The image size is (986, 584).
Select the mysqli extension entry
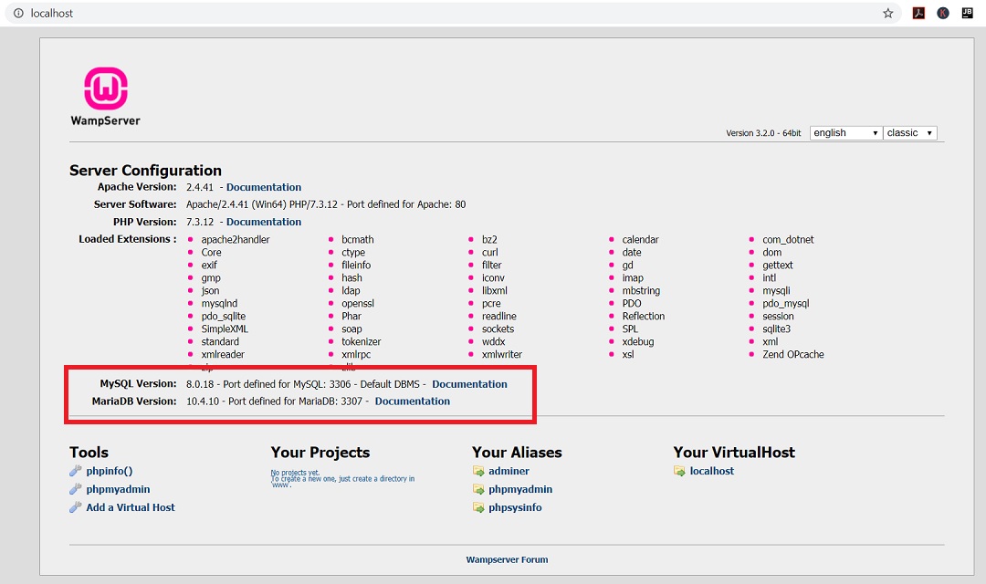(777, 290)
